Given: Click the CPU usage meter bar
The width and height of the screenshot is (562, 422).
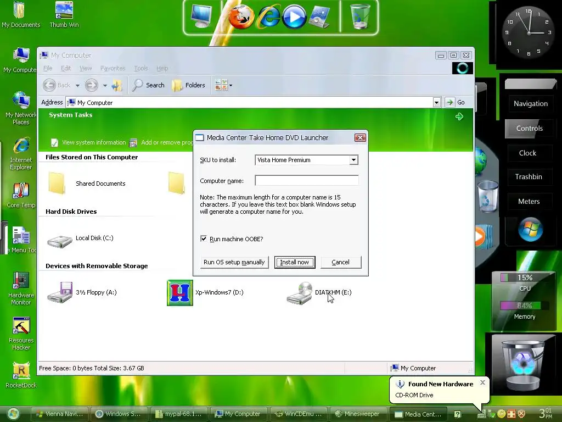Looking at the screenshot, I should point(525,277).
